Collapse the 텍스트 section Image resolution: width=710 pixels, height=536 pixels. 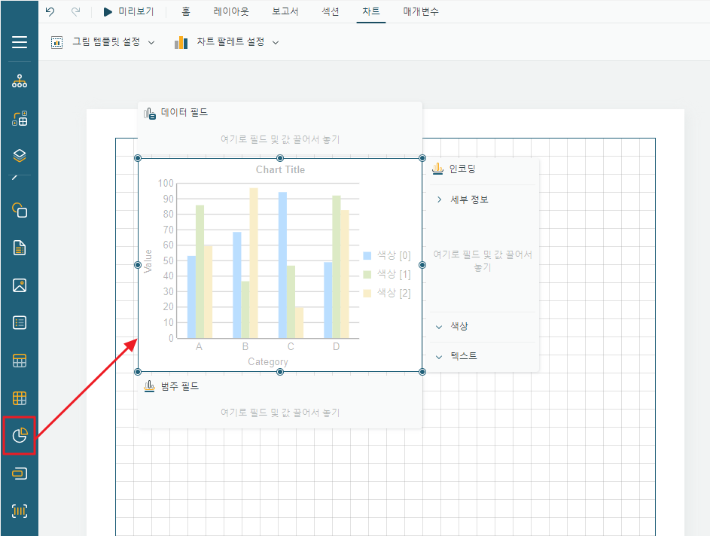[482, 356]
